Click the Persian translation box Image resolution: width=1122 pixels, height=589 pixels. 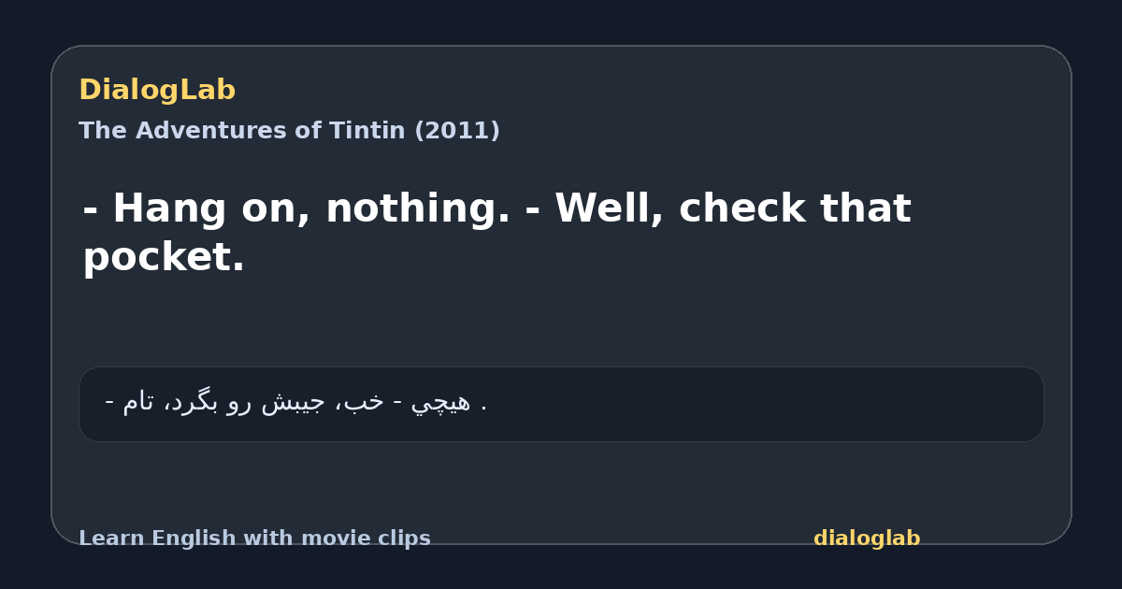[x=561, y=404]
